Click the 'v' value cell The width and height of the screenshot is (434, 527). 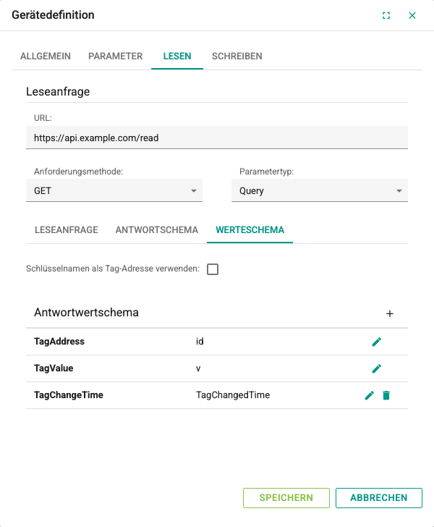click(198, 368)
